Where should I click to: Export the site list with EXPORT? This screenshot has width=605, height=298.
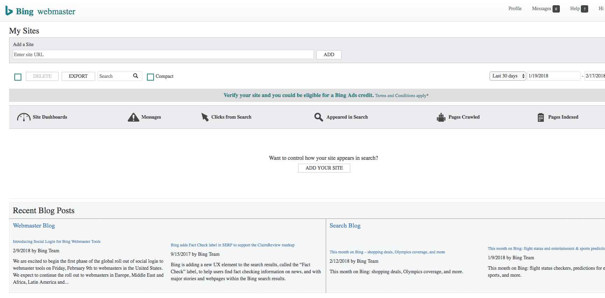coord(78,76)
